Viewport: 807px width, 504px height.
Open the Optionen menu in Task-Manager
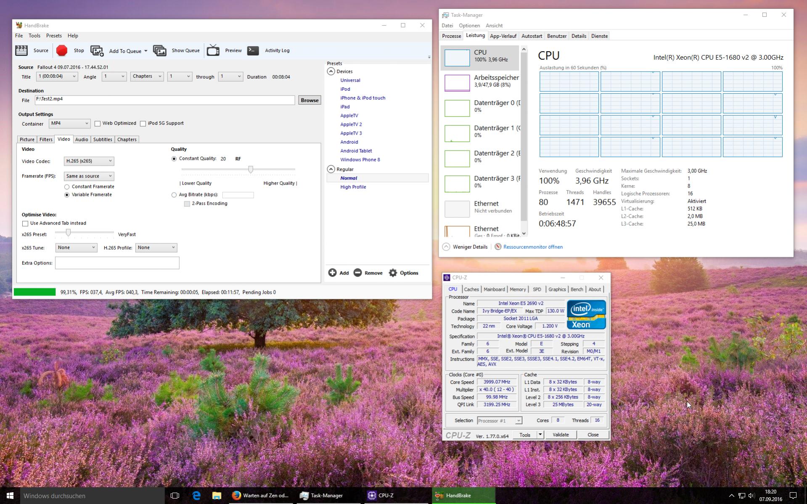tap(469, 26)
